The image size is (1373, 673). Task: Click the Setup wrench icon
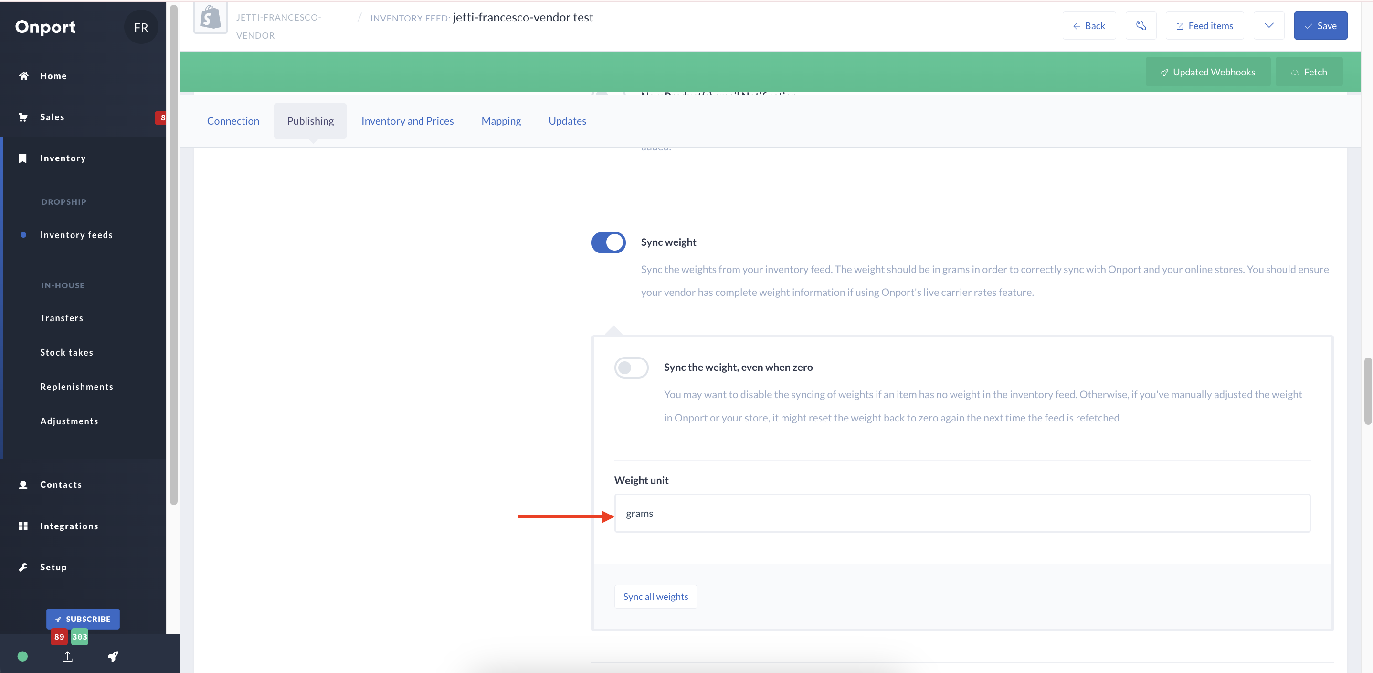23,568
